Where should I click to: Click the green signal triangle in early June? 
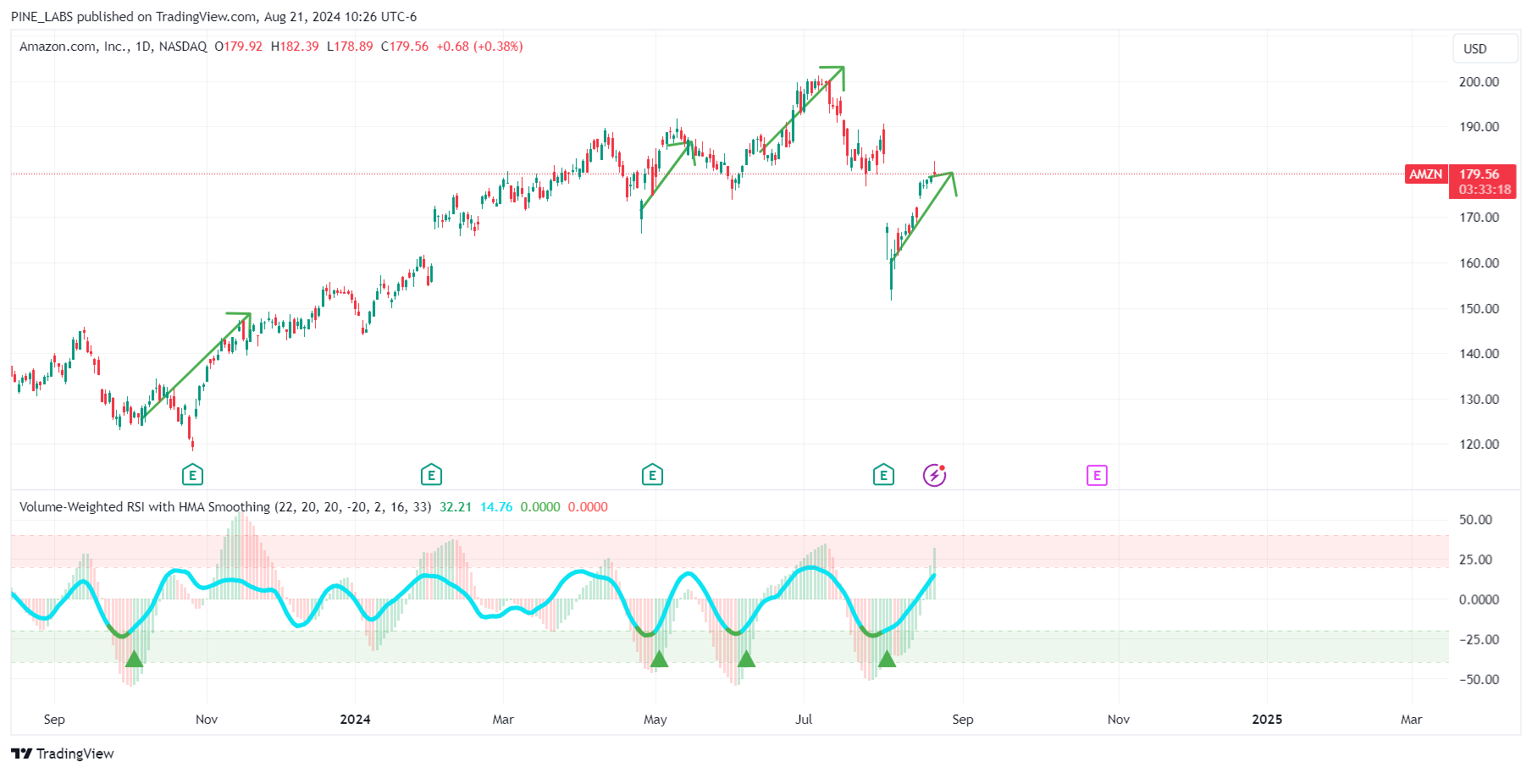tap(746, 659)
